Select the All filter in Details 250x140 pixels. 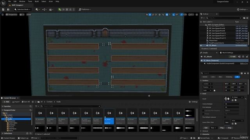237,77
